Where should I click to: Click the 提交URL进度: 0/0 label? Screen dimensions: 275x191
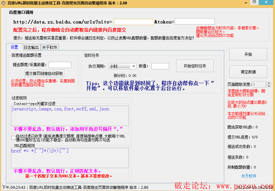click(243, 137)
